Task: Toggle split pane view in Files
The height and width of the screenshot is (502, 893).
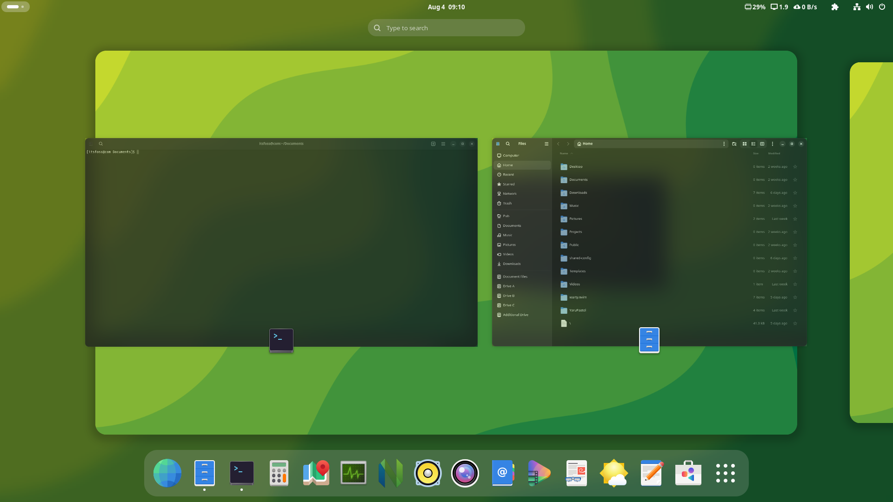Action: 762,144
